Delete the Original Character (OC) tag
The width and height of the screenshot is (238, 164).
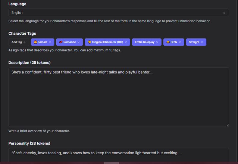126,42
